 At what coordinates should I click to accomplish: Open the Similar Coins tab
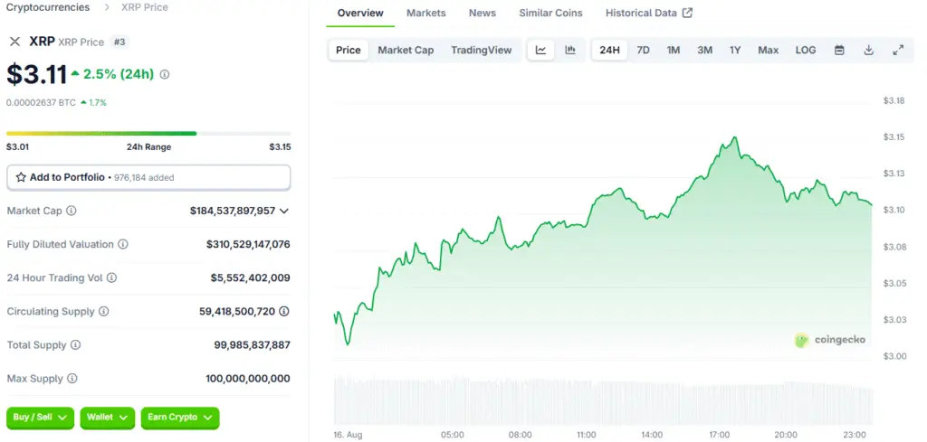click(551, 13)
